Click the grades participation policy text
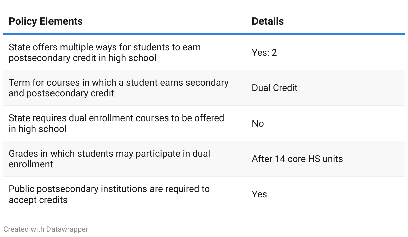Image resolution: width=408 pixels, height=237 pixels. [x=109, y=159]
